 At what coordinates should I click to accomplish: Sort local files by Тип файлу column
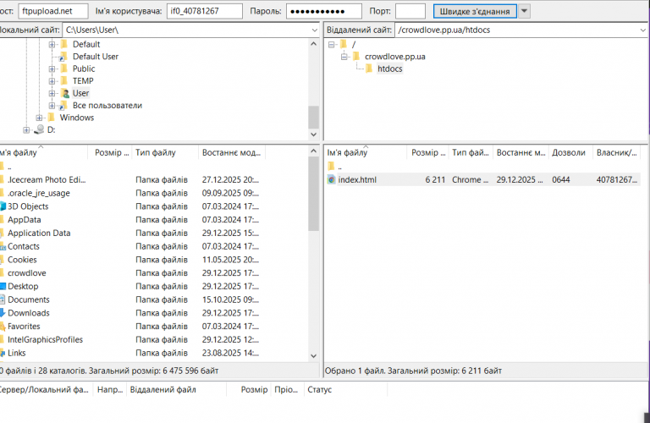point(165,153)
